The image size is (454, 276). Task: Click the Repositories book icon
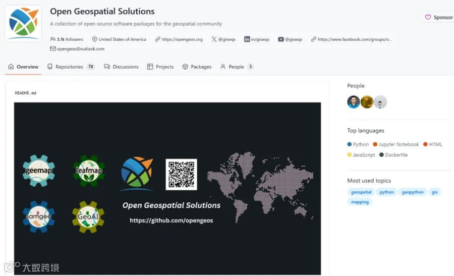pyautogui.click(x=50, y=67)
